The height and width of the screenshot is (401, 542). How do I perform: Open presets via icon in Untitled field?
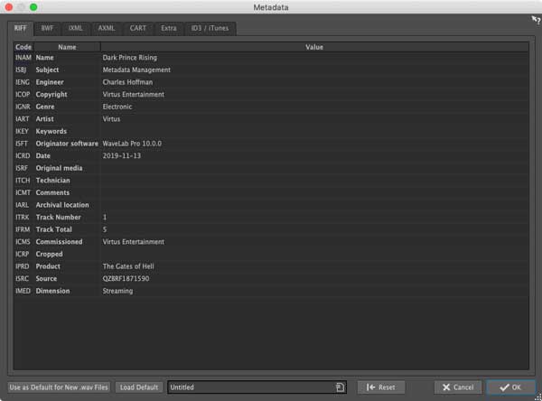pos(340,387)
